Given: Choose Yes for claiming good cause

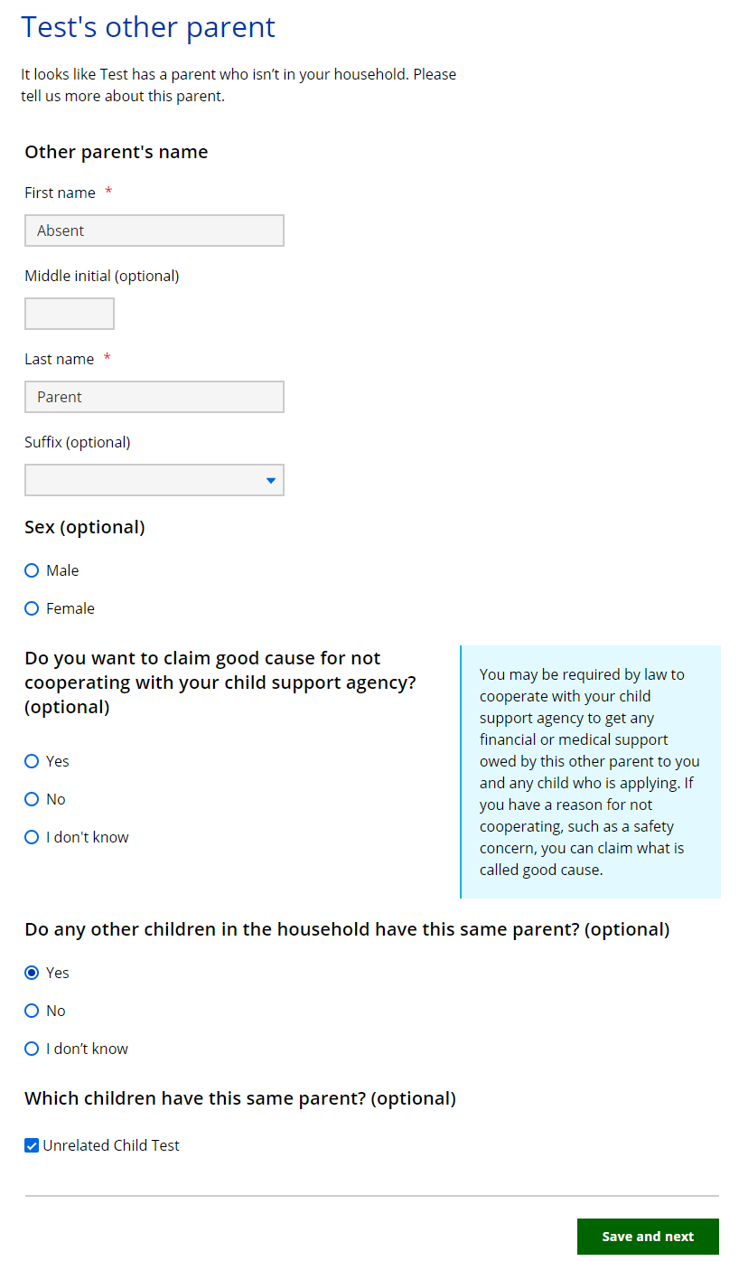Looking at the screenshot, I should pos(32,761).
